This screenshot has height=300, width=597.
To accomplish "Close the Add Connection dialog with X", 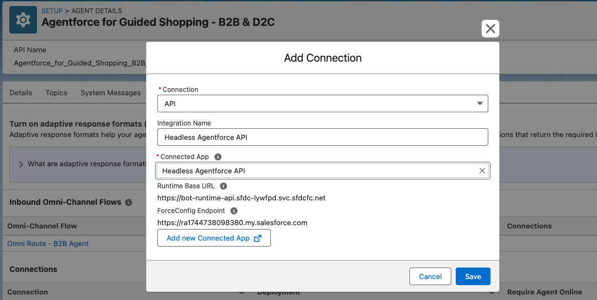I will coord(490,29).
